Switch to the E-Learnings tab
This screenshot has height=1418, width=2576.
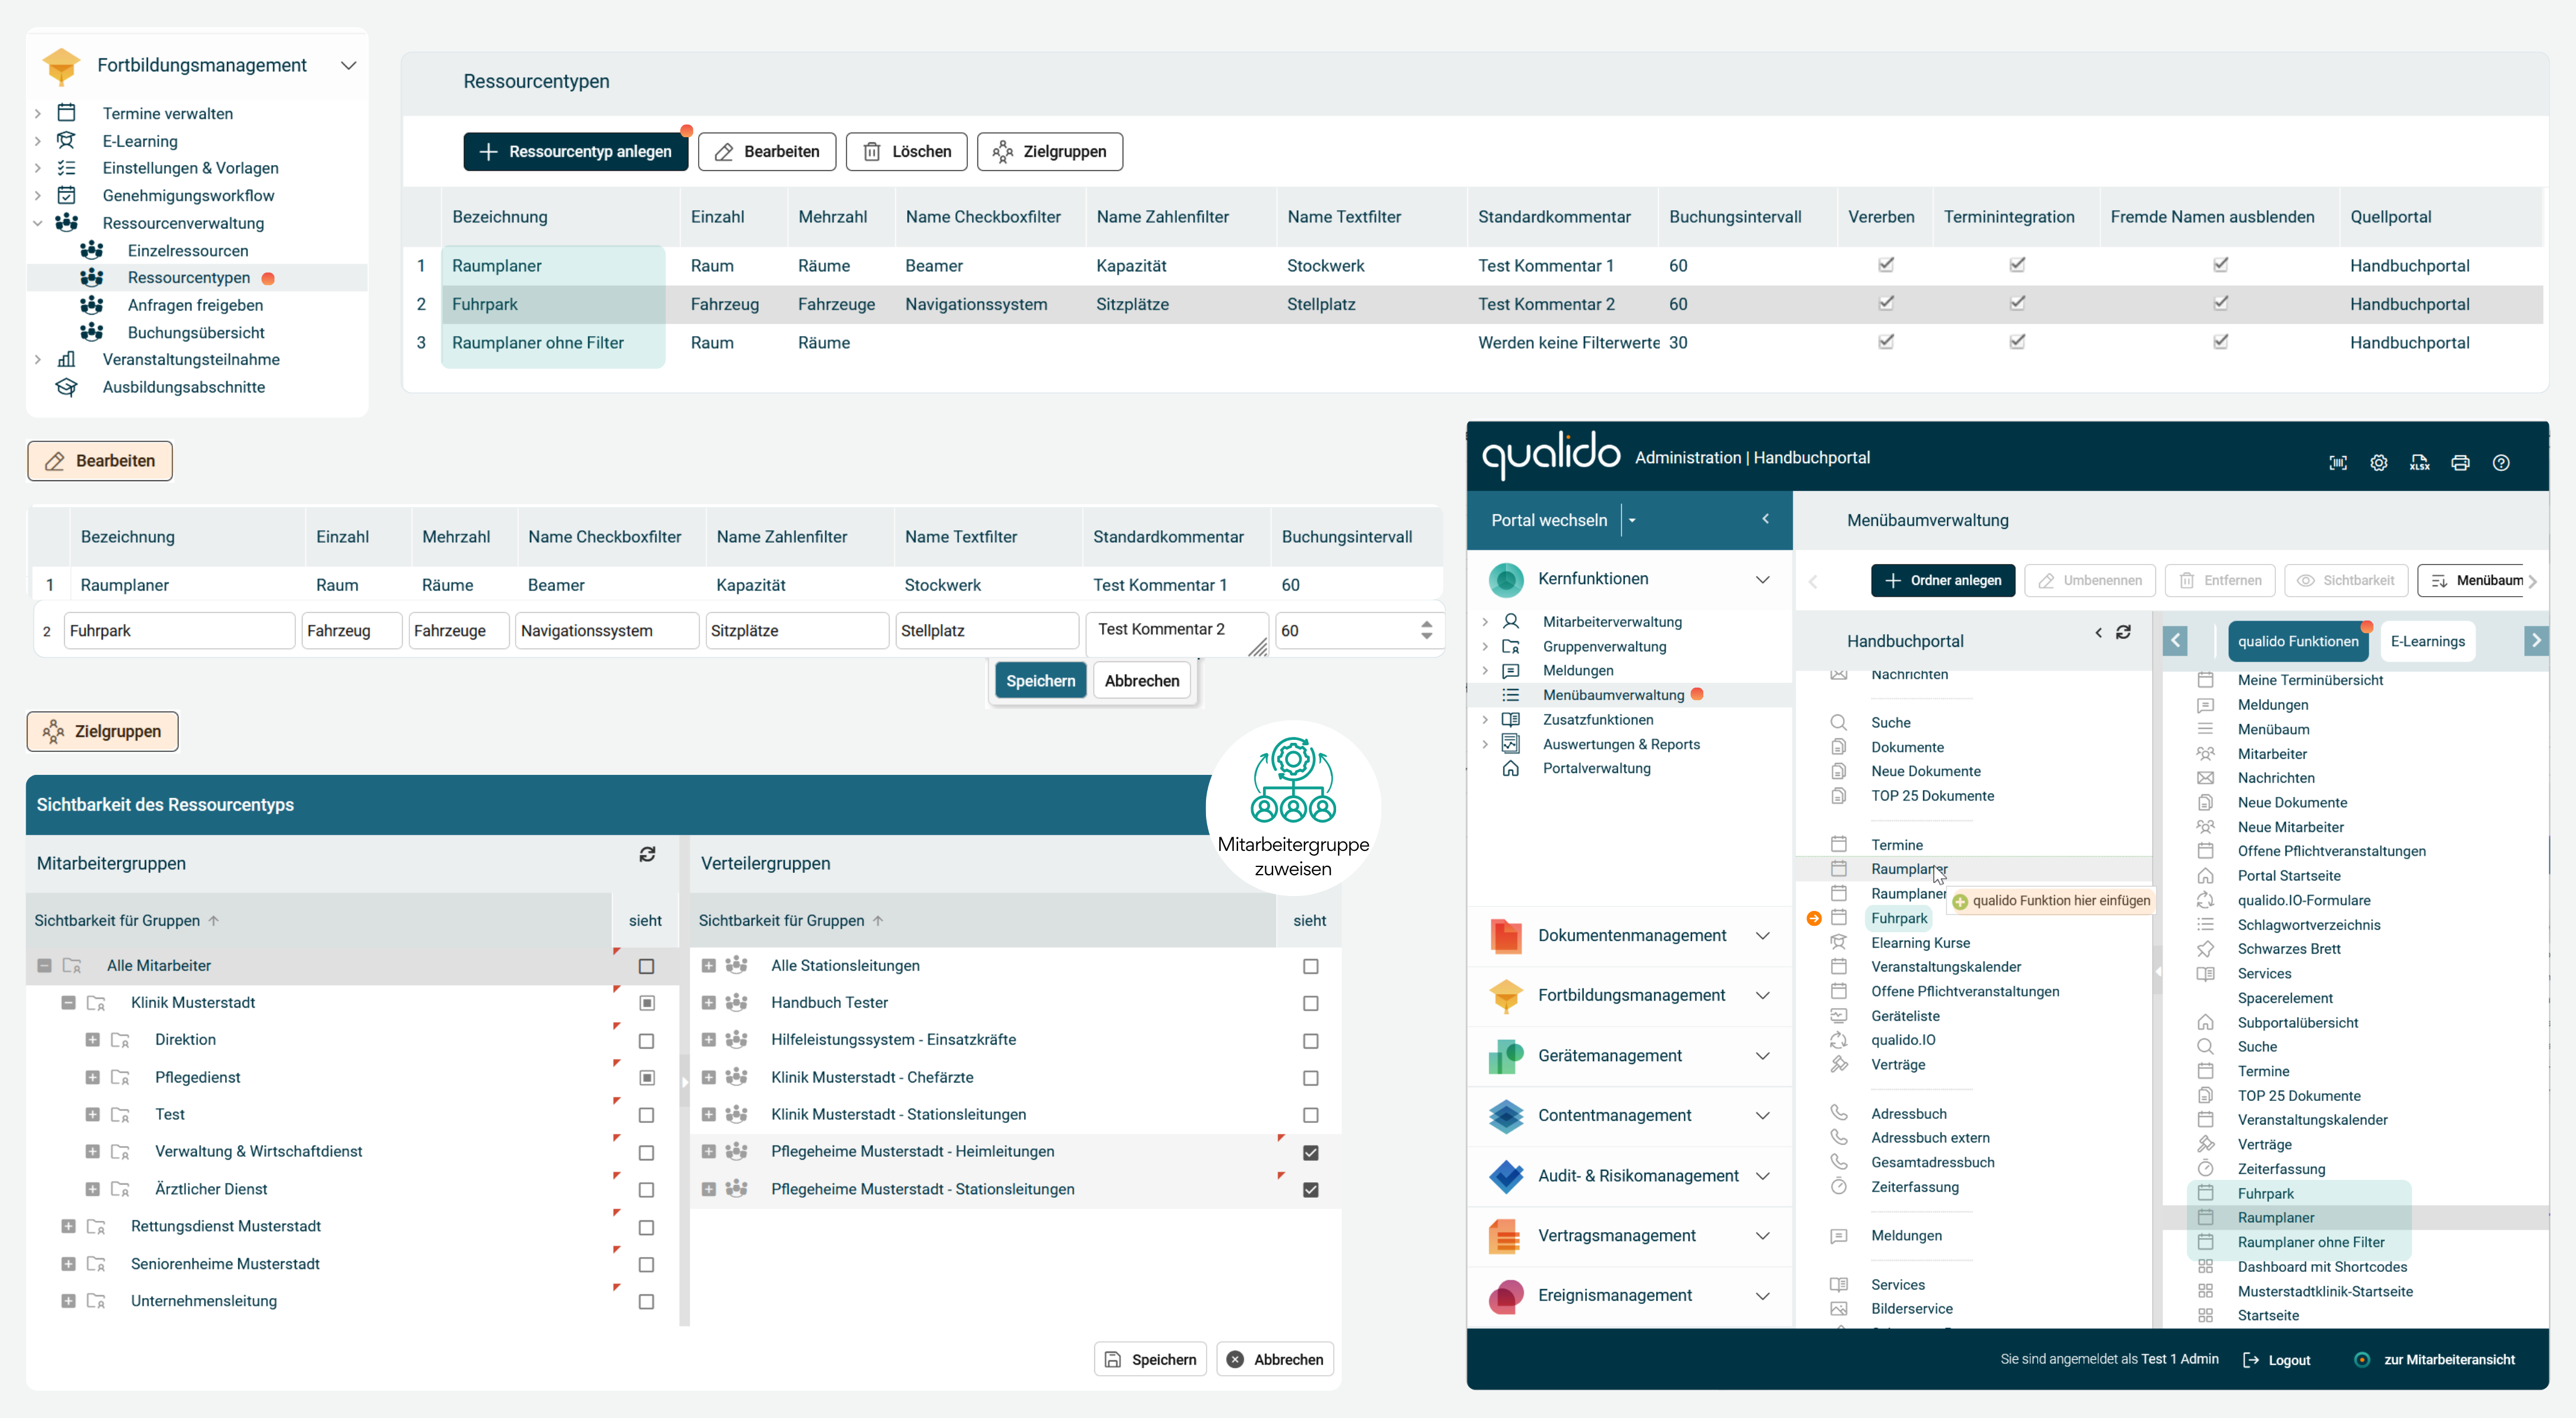(2427, 641)
